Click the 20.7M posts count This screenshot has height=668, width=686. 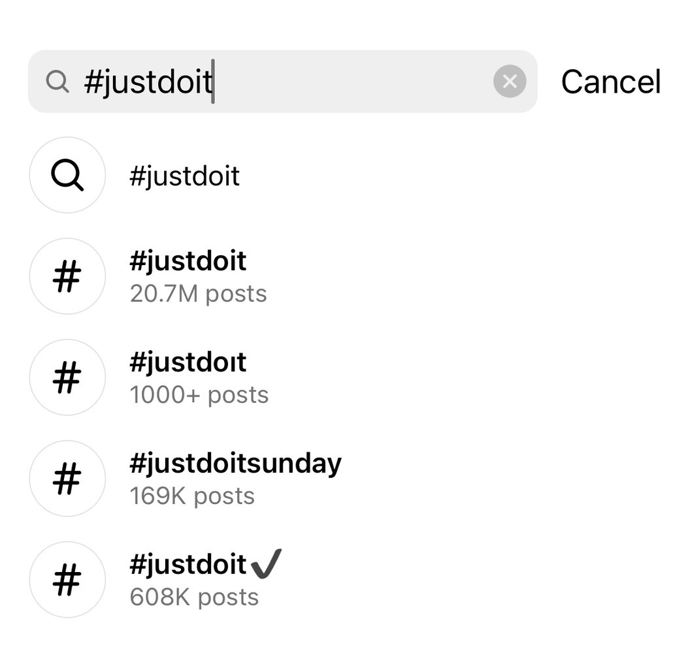click(198, 294)
